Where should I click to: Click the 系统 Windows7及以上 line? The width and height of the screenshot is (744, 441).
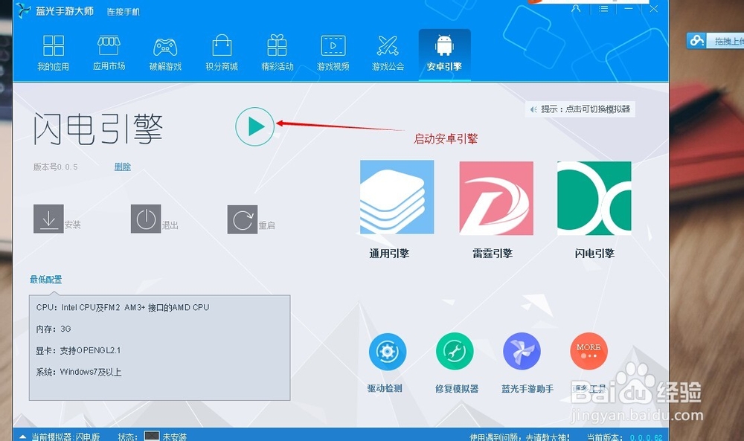coord(79,372)
